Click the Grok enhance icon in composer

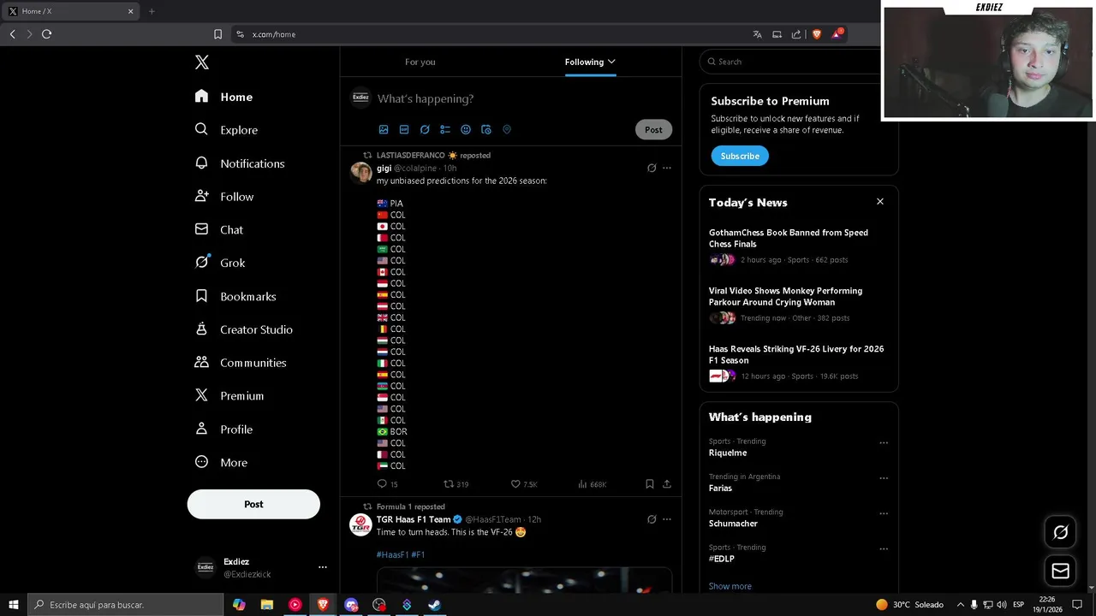[x=425, y=130]
